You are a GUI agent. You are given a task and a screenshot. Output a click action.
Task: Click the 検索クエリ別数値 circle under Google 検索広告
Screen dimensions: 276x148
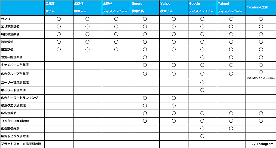(x=145, y=105)
